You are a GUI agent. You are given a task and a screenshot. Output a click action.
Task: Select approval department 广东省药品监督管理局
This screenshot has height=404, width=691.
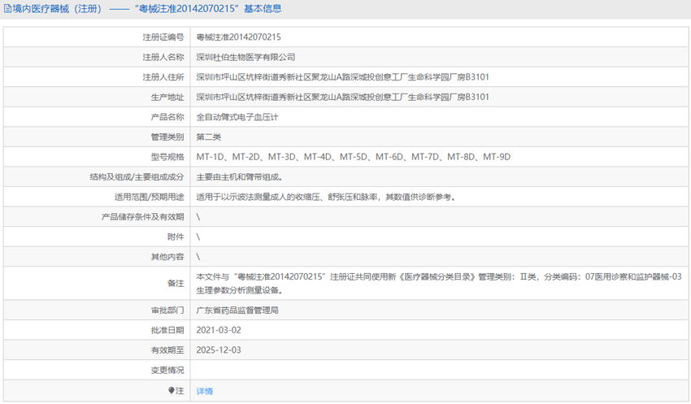(x=237, y=311)
